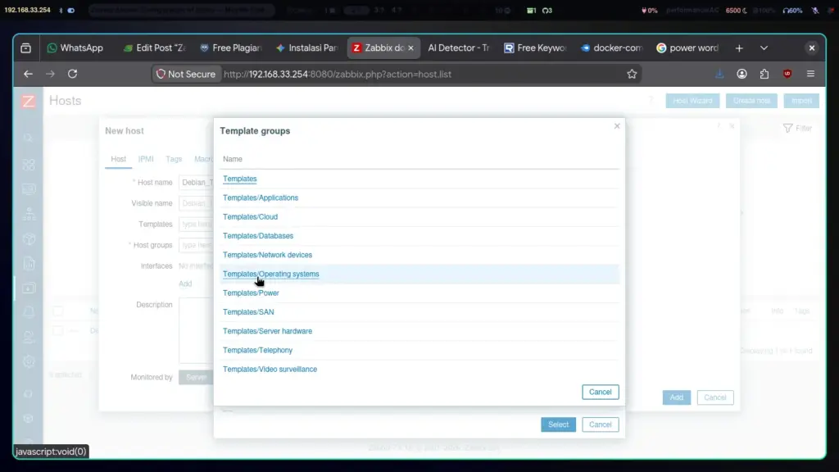Open Reports icon in Zabbix sidebar
Viewport: 839px width, 472px height.
29,263
